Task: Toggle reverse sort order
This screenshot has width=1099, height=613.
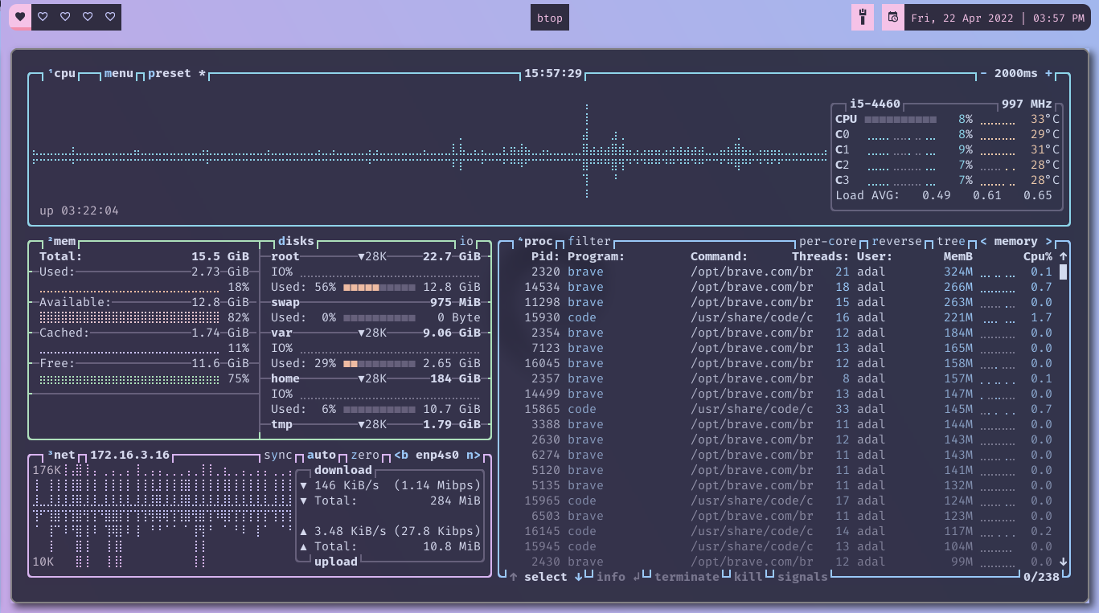Action: click(x=896, y=241)
